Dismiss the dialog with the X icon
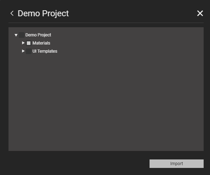The width and height of the screenshot is (210, 175). 200,13
